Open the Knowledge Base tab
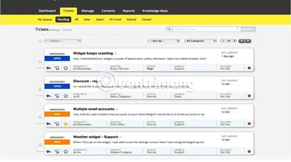 [x=155, y=11]
